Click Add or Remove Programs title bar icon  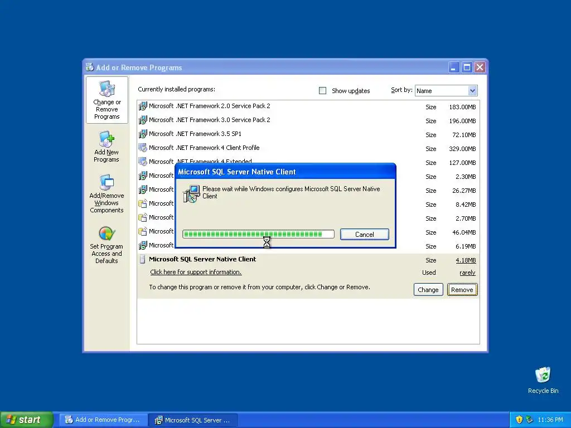pos(90,67)
